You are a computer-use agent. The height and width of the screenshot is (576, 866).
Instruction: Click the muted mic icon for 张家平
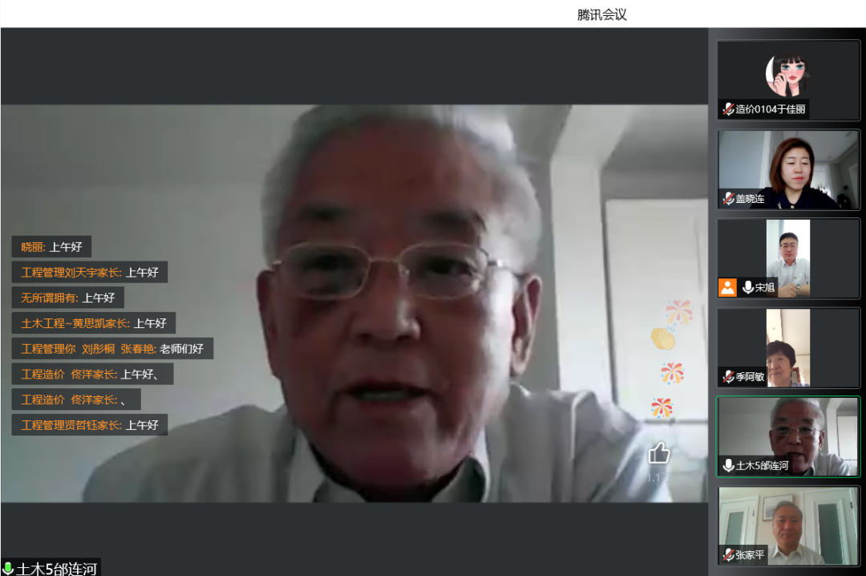[727, 554]
